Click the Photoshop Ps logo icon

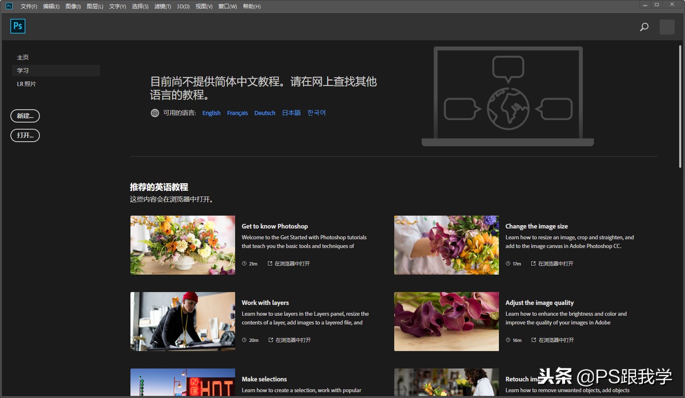click(17, 26)
